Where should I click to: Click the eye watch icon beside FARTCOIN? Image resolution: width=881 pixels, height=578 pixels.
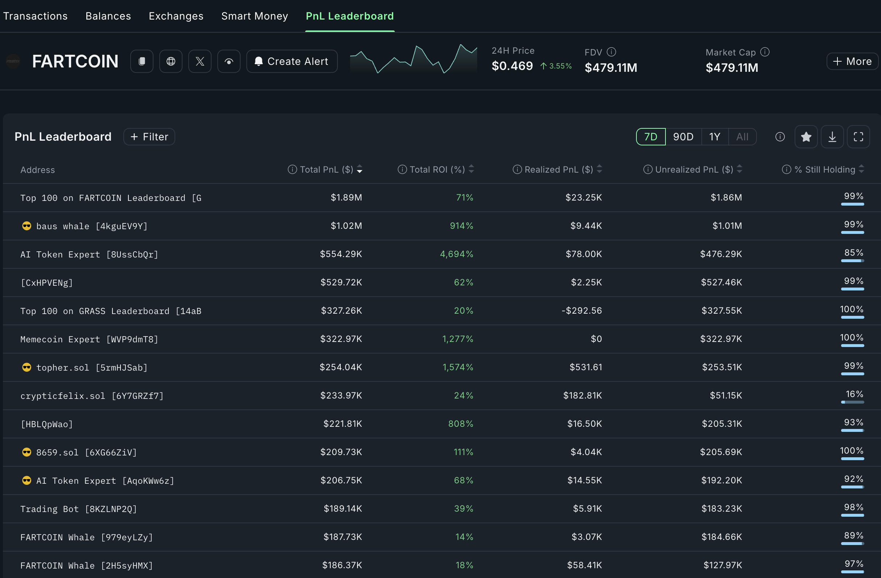(x=229, y=61)
